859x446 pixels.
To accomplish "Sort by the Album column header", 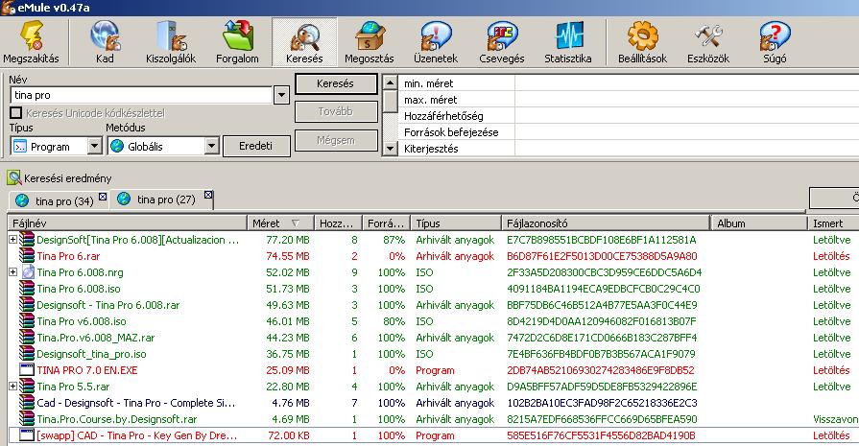I will coord(759,223).
